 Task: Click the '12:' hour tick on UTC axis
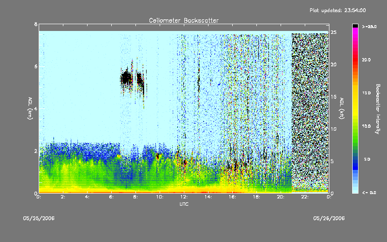click(x=184, y=197)
